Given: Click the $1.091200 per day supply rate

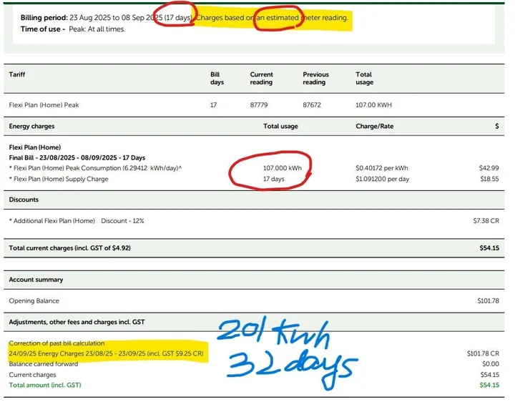Looking at the screenshot, I should (x=383, y=179).
